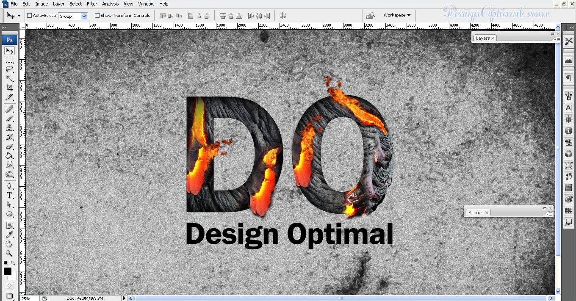Open the Help menu

(164, 4)
